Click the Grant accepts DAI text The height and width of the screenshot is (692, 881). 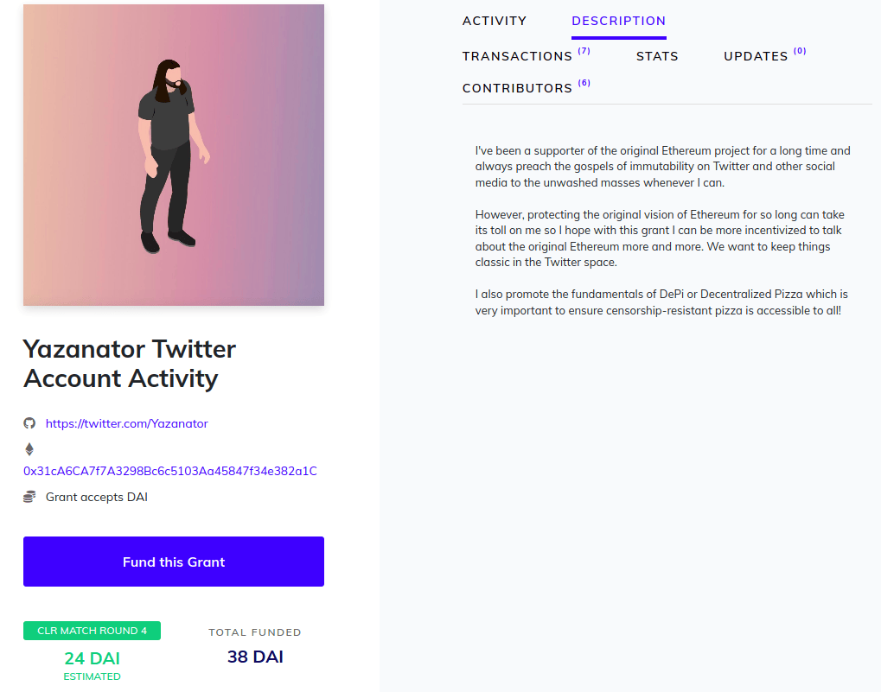pos(97,497)
